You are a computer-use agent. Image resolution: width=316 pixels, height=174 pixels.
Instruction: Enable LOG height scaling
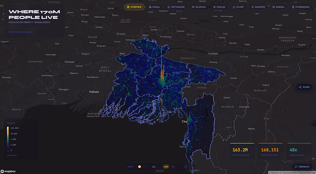coord(166,167)
